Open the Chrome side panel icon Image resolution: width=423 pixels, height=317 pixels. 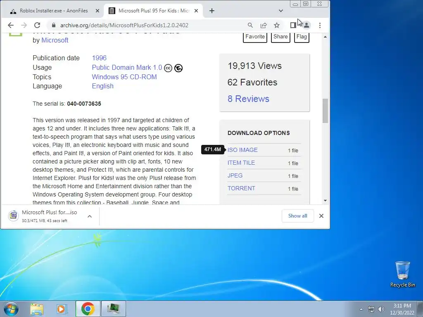tap(293, 25)
